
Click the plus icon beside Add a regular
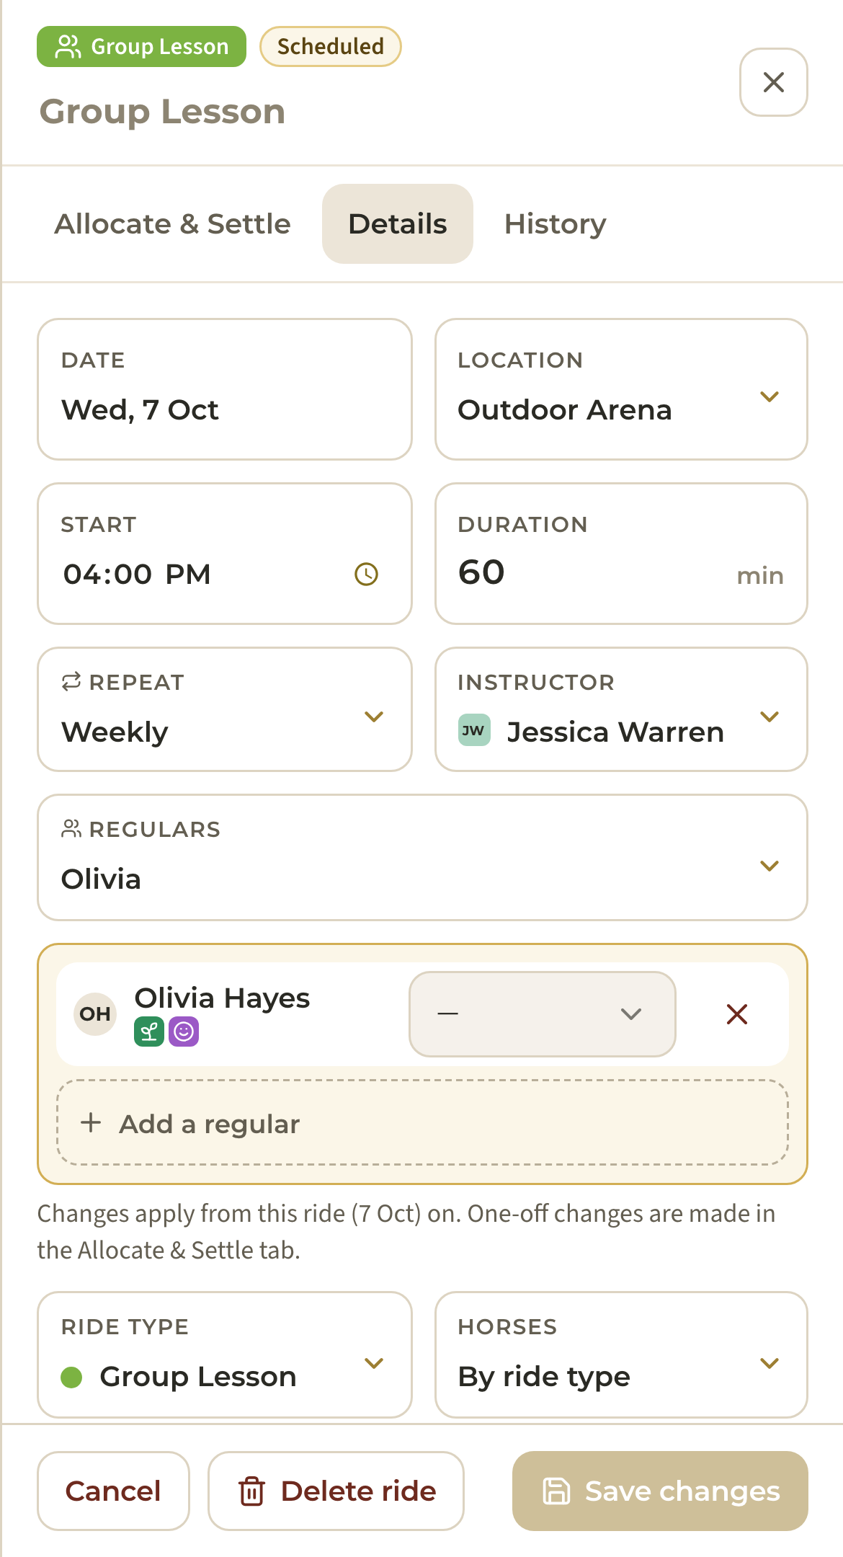[x=91, y=1122]
